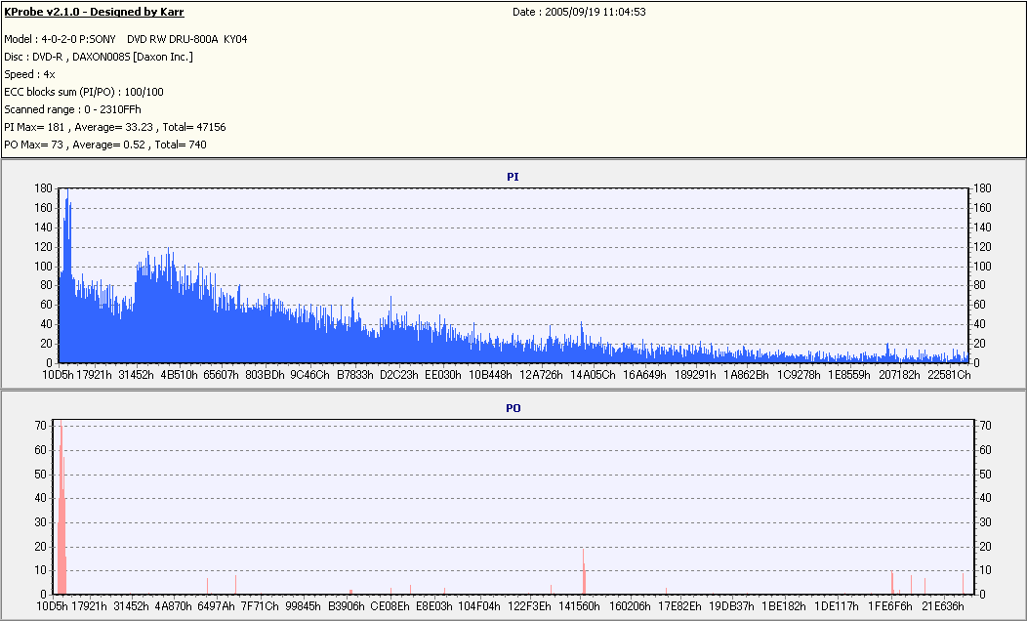Screen dimensions: 1027x621
Task: Click PO axis label 160206h
Action: pos(630,606)
